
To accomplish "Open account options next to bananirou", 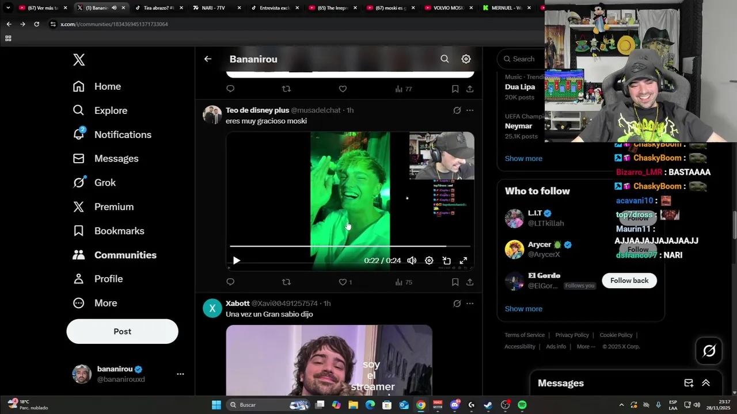I will (180, 374).
